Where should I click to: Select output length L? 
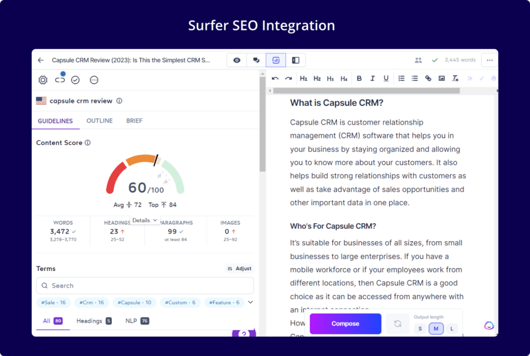click(x=451, y=329)
